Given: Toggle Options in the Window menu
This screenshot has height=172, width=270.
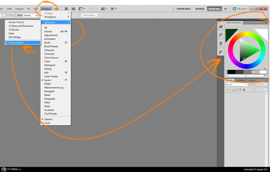Looking at the screenshot, I should pos(56,119).
